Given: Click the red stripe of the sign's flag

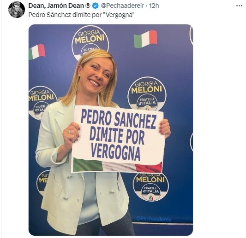Looking at the screenshot, I should [x=149, y=168].
